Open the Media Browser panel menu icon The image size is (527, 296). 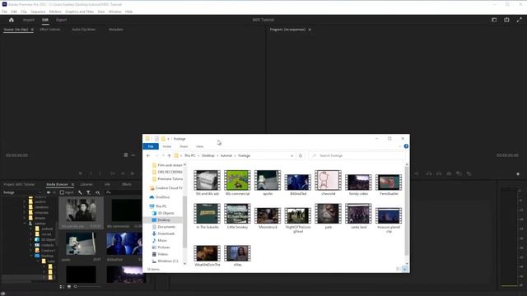click(72, 184)
